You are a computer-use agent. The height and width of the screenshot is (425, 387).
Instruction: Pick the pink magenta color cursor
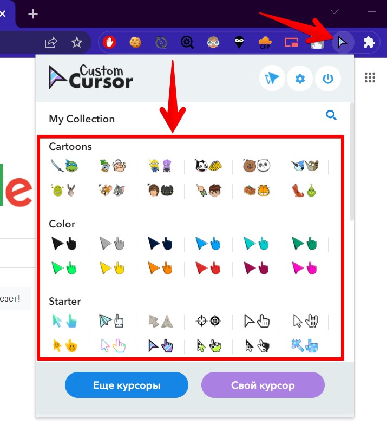pyautogui.click(x=304, y=269)
